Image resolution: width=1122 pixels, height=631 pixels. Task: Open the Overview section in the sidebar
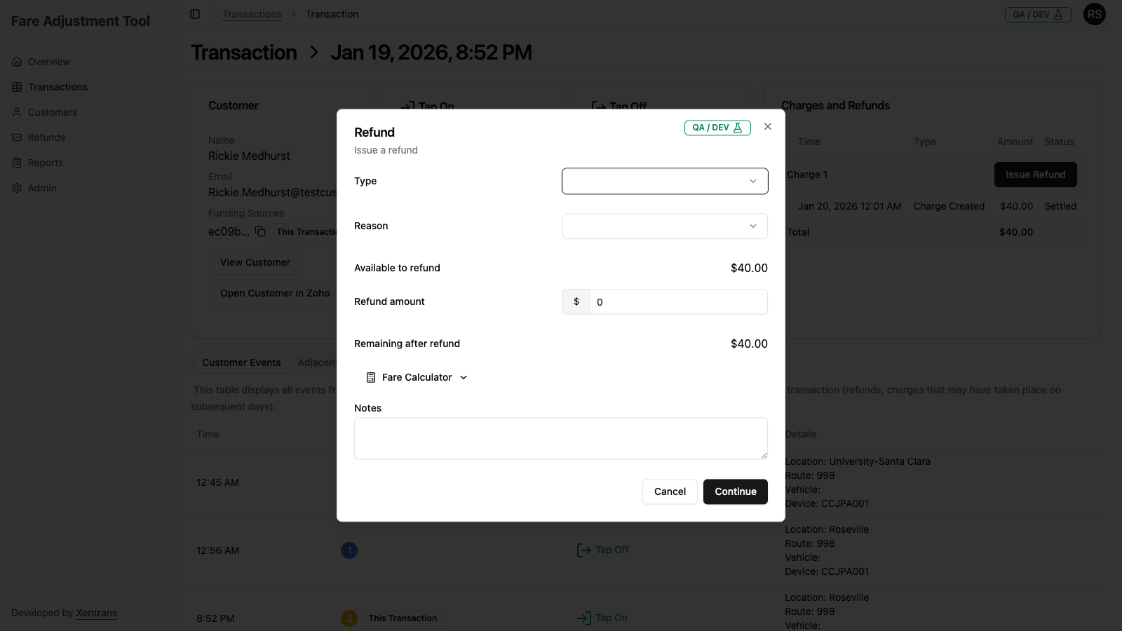[48, 61]
